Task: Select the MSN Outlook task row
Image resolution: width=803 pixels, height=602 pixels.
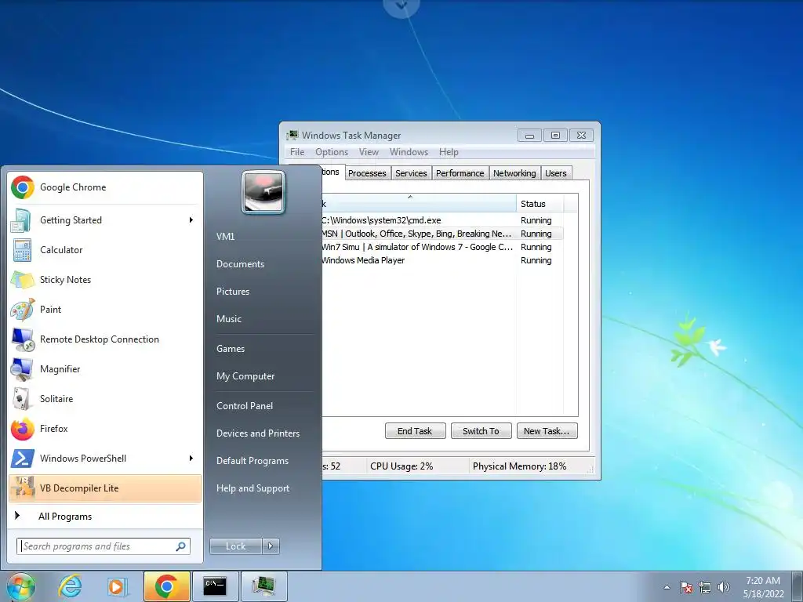Action: 442,234
